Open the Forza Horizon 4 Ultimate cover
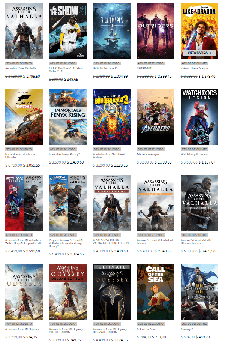This screenshot has height=347, width=231. [24, 117]
